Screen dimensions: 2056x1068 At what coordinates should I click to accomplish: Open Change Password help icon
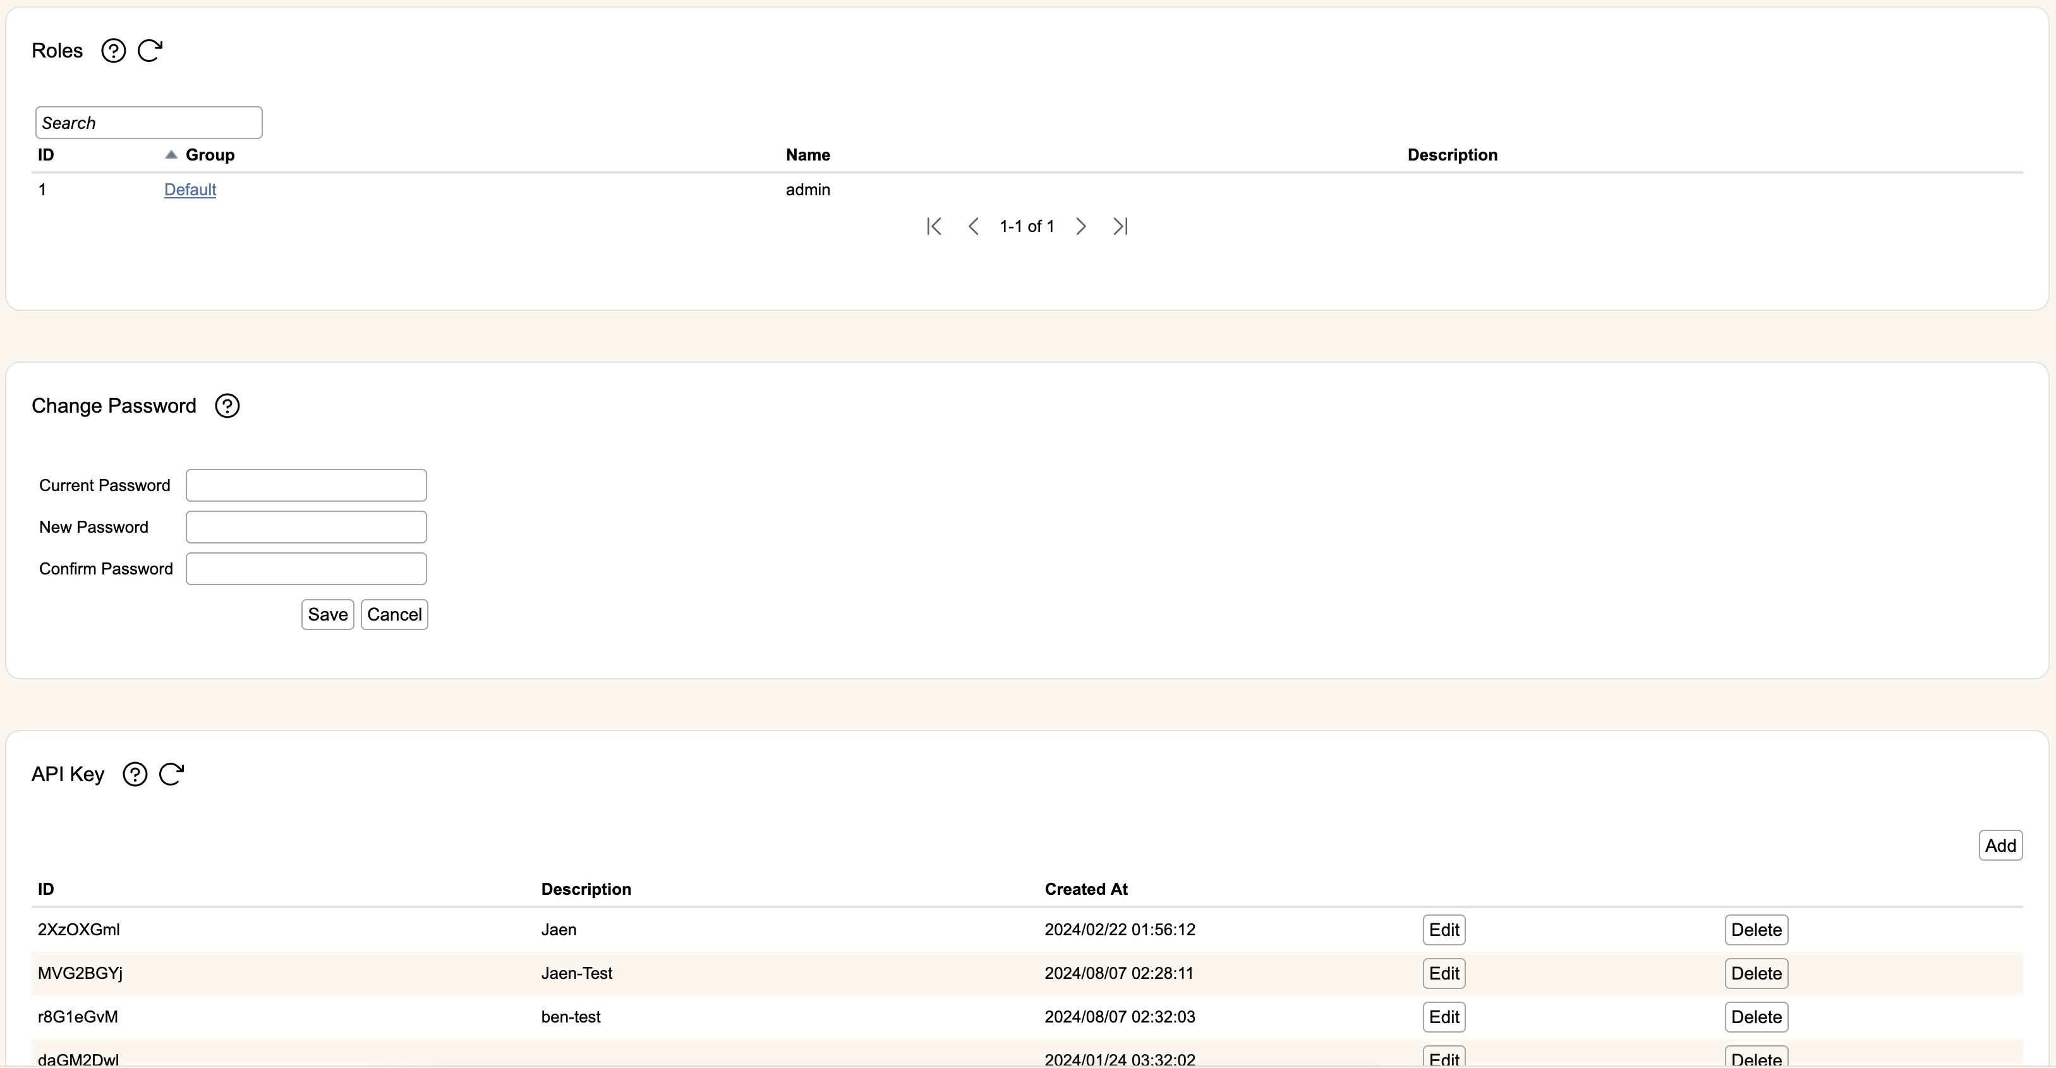tap(227, 406)
